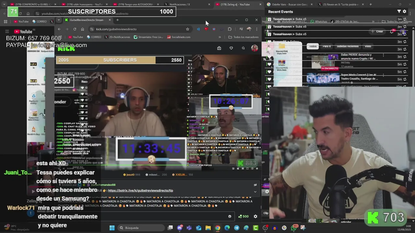Switch to Notificaciones / X tab
The height and width of the screenshot is (233, 415).
187,5
